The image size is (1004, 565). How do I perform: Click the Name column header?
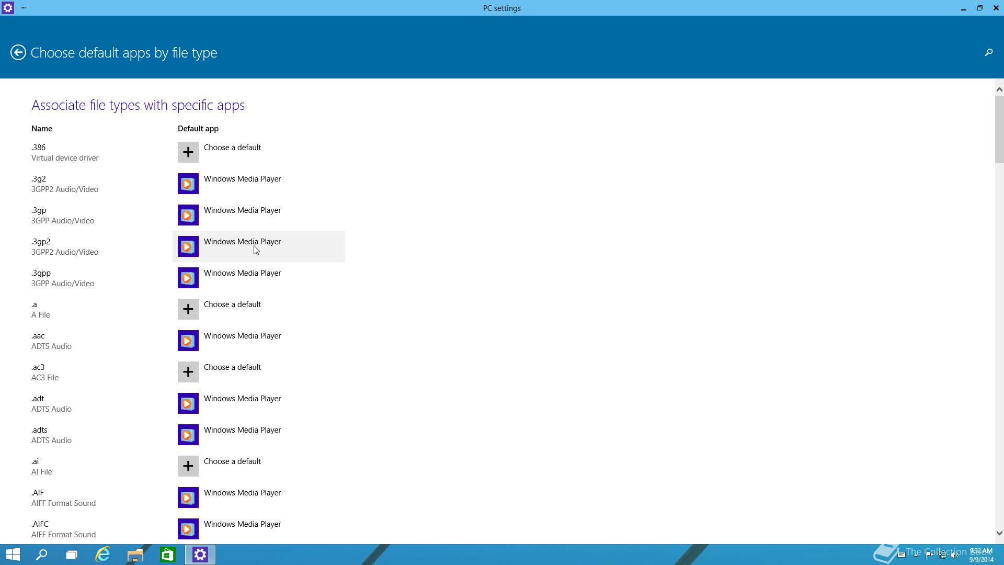click(42, 129)
